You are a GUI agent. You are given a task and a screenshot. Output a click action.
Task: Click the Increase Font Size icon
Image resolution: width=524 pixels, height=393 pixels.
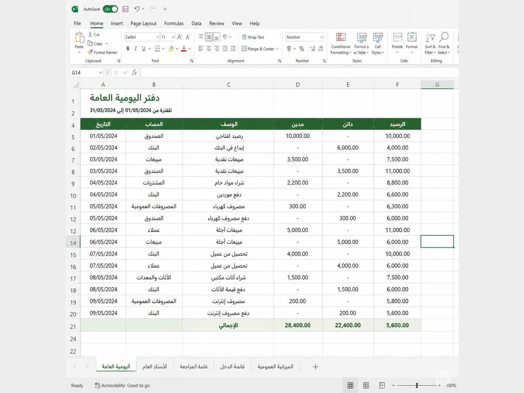click(x=179, y=37)
